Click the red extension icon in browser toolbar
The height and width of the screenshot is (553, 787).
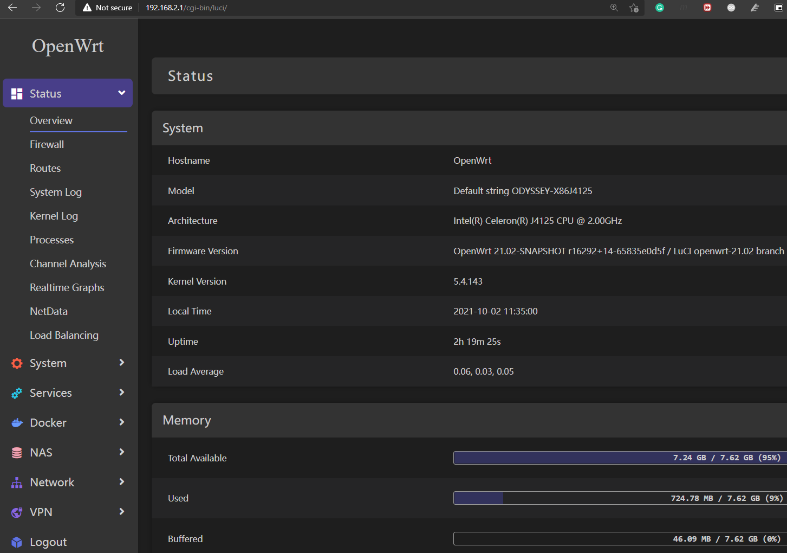point(707,8)
